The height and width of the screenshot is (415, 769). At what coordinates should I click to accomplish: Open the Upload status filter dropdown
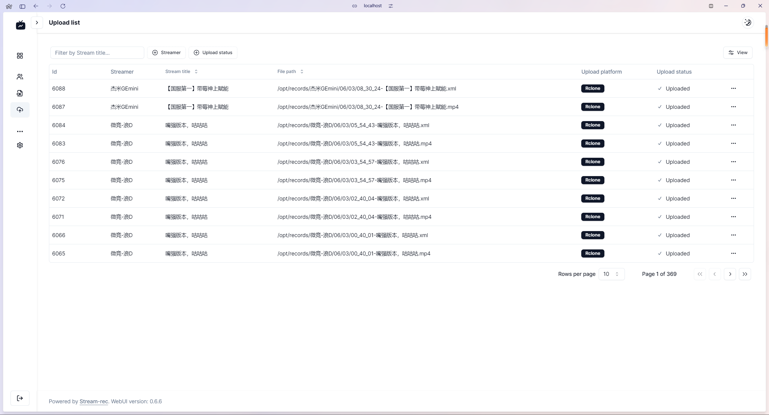(213, 53)
